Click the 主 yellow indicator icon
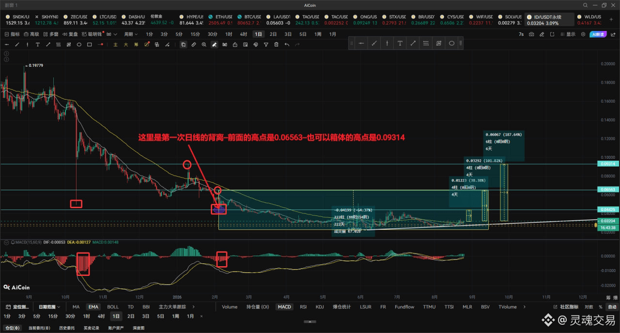 click(115, 45)
